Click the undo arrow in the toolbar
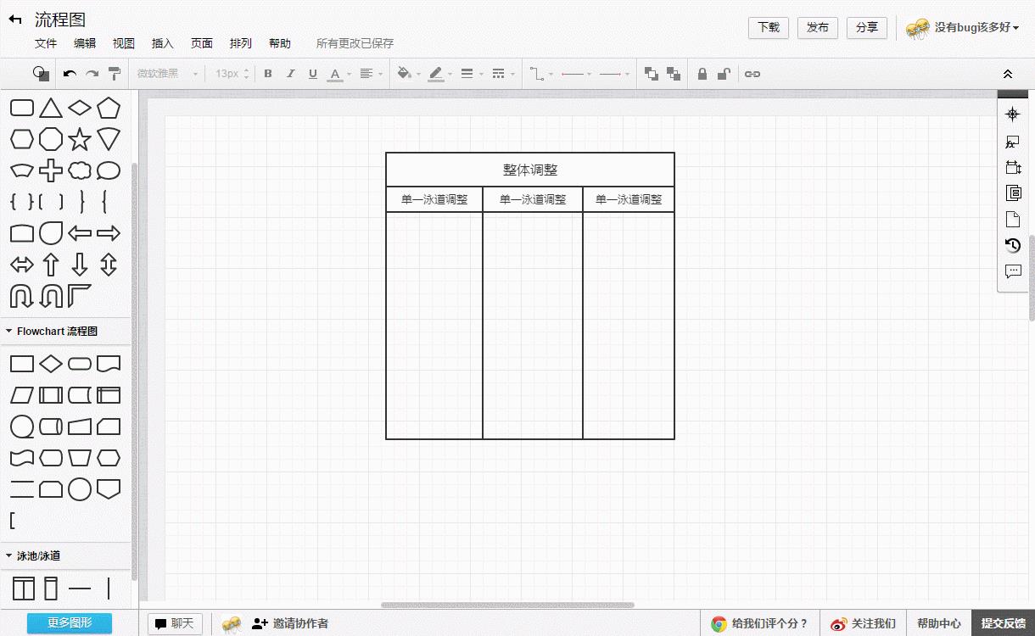This screenshot has width=1035, height=636. click(70, 74)
